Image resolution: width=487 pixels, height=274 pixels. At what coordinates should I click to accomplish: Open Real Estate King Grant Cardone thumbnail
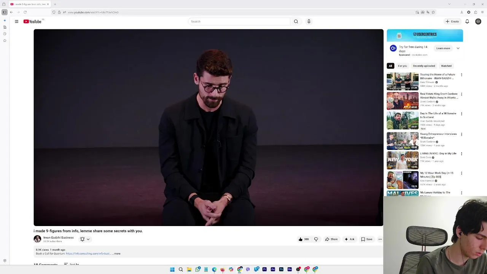(403, 100)
